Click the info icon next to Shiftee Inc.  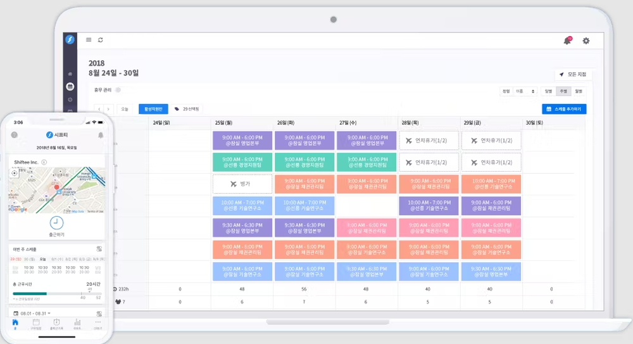click(44, 162)
